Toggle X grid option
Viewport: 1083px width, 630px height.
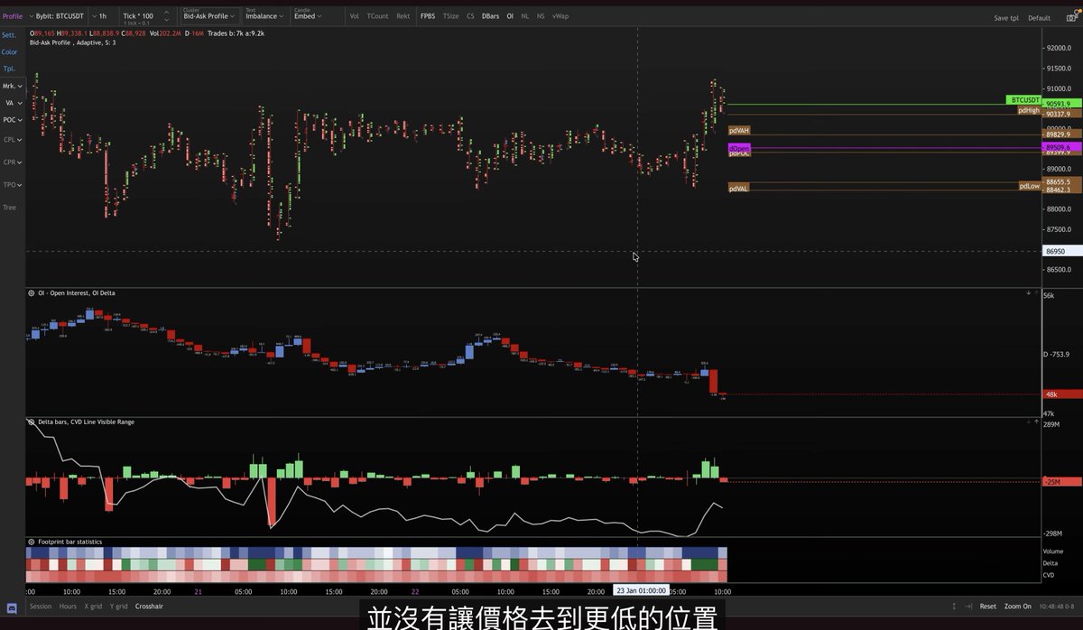tap(94, 607)
